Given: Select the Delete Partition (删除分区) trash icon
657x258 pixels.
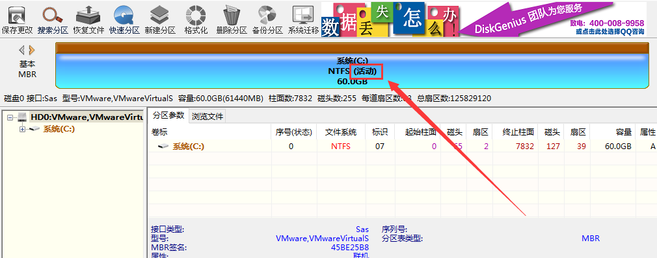Looking at the screenshot, I should click(x=232, y=19).
